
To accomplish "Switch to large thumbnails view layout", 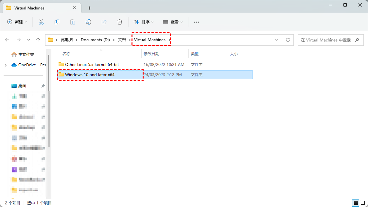I will (x=362, y=203).
